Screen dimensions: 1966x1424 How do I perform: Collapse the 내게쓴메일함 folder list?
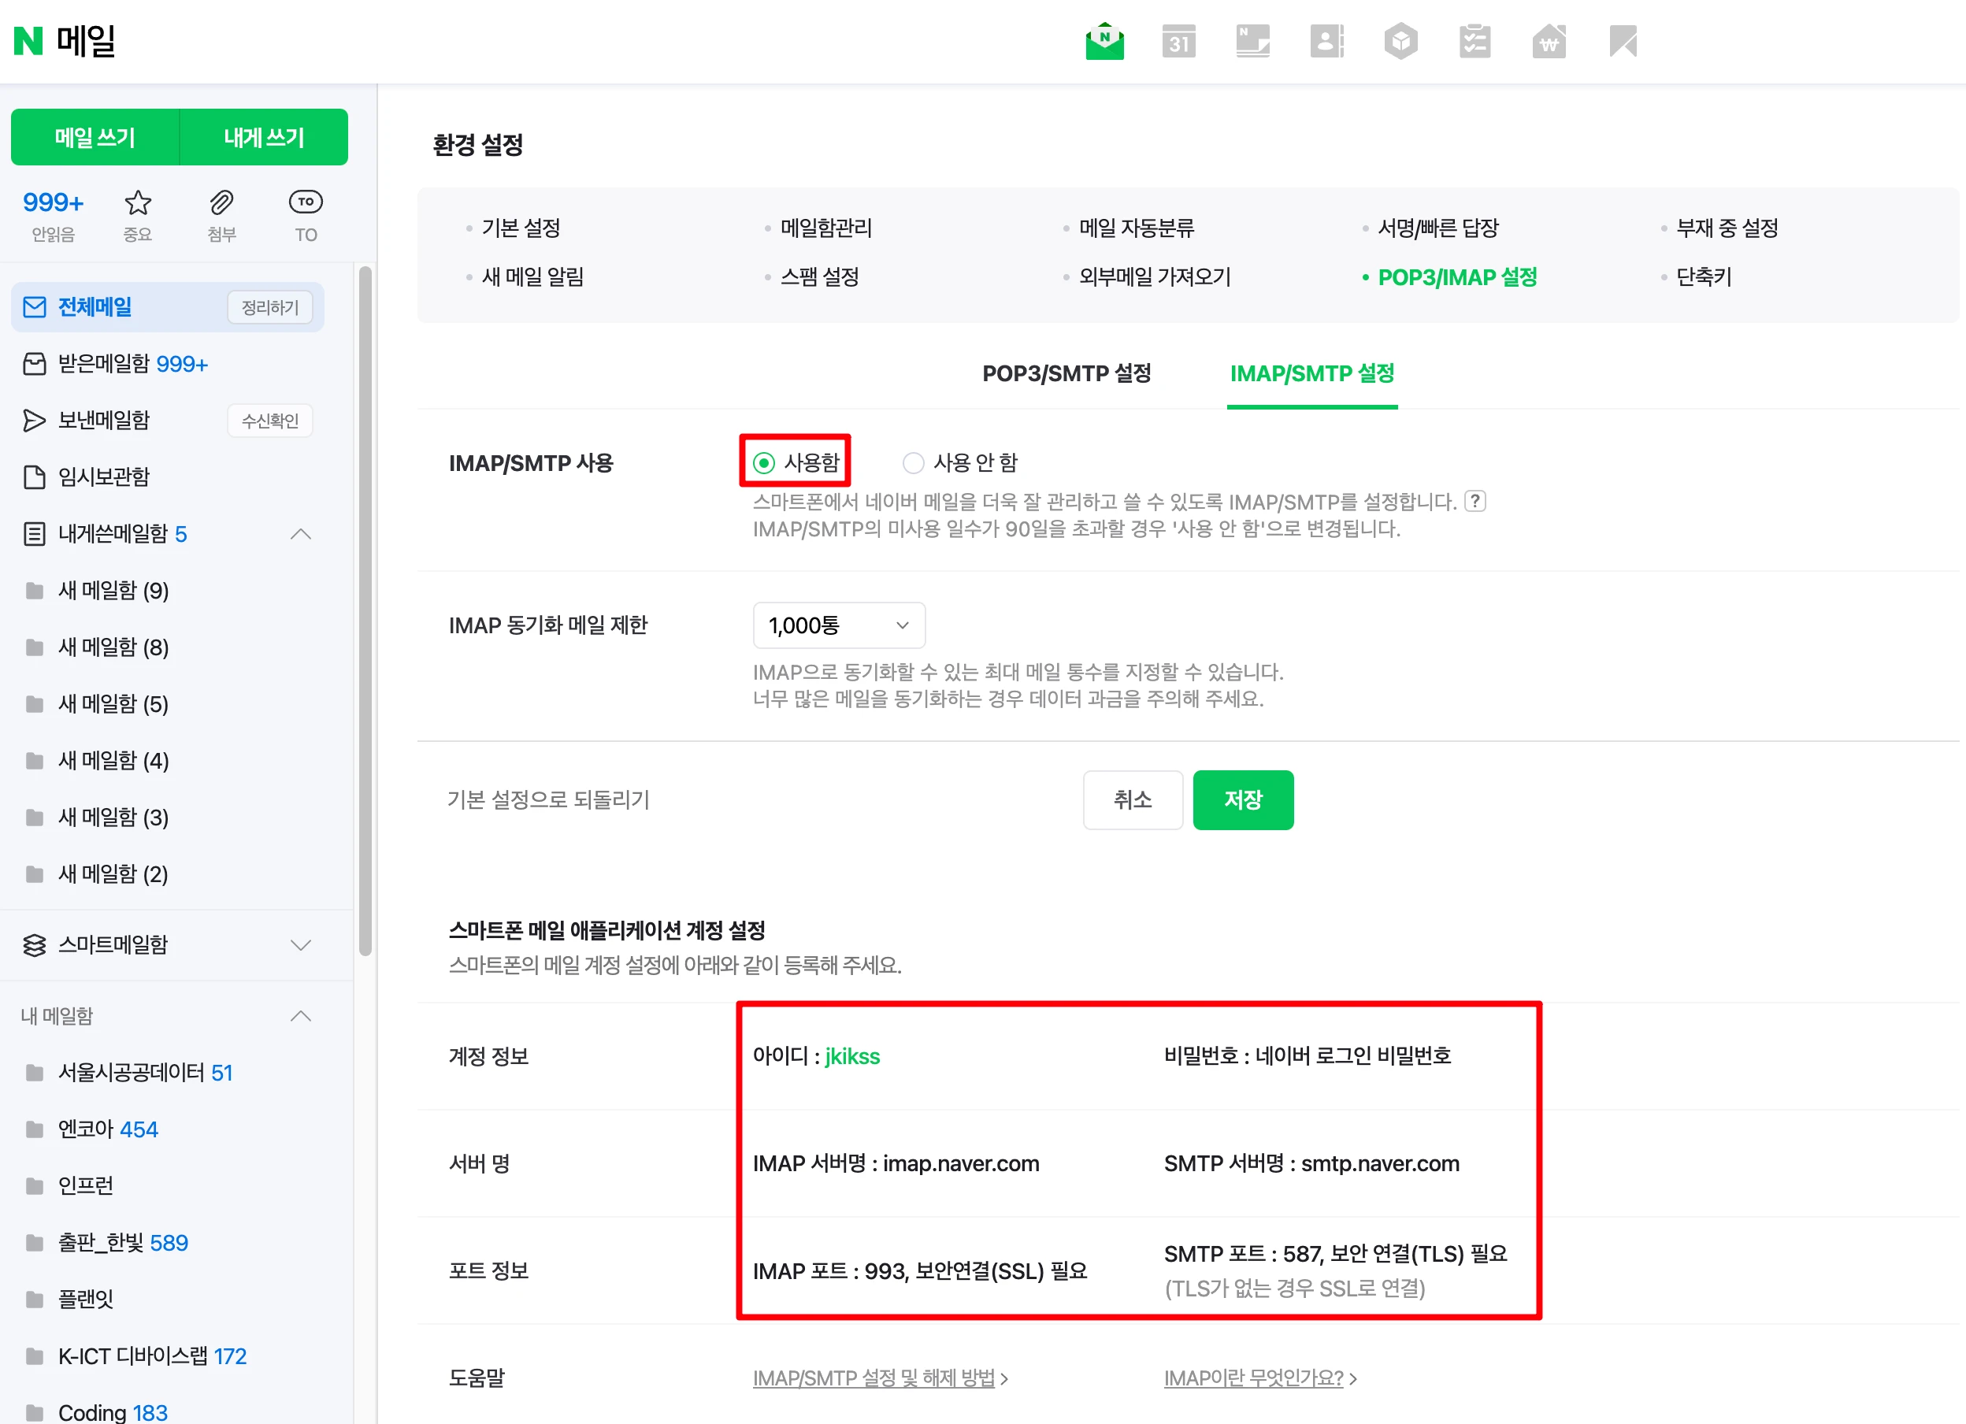tap(300, 534)
